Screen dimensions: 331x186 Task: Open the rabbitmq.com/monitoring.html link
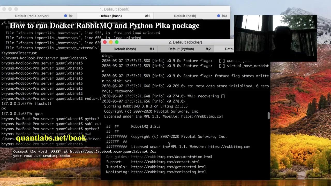168,172
